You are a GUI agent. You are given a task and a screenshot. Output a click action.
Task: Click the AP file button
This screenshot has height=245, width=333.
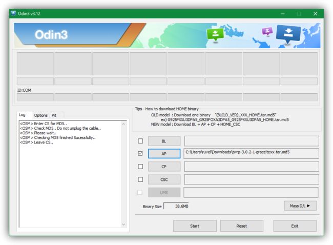click(164, 154)
